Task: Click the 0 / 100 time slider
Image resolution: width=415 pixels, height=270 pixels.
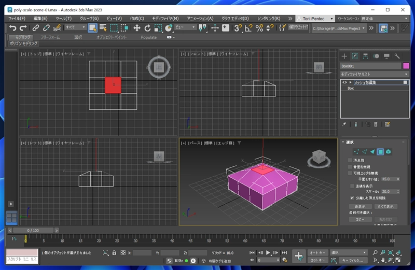Action: coord(33,230)
